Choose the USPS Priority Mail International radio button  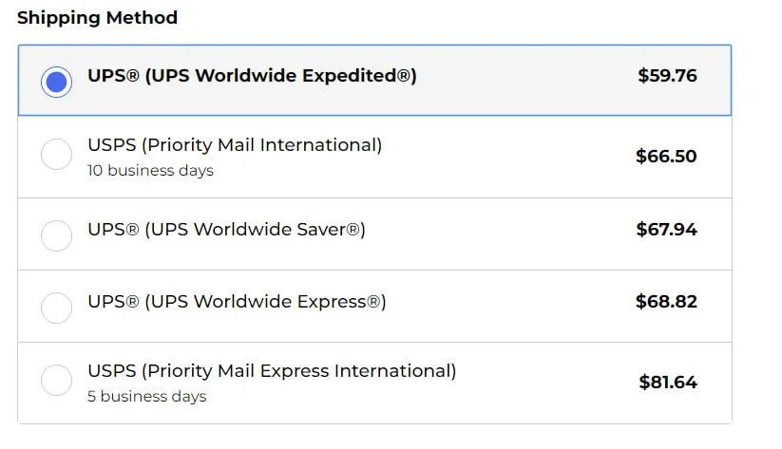(57, 155)
